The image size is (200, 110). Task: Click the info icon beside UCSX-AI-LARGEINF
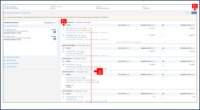17,8
